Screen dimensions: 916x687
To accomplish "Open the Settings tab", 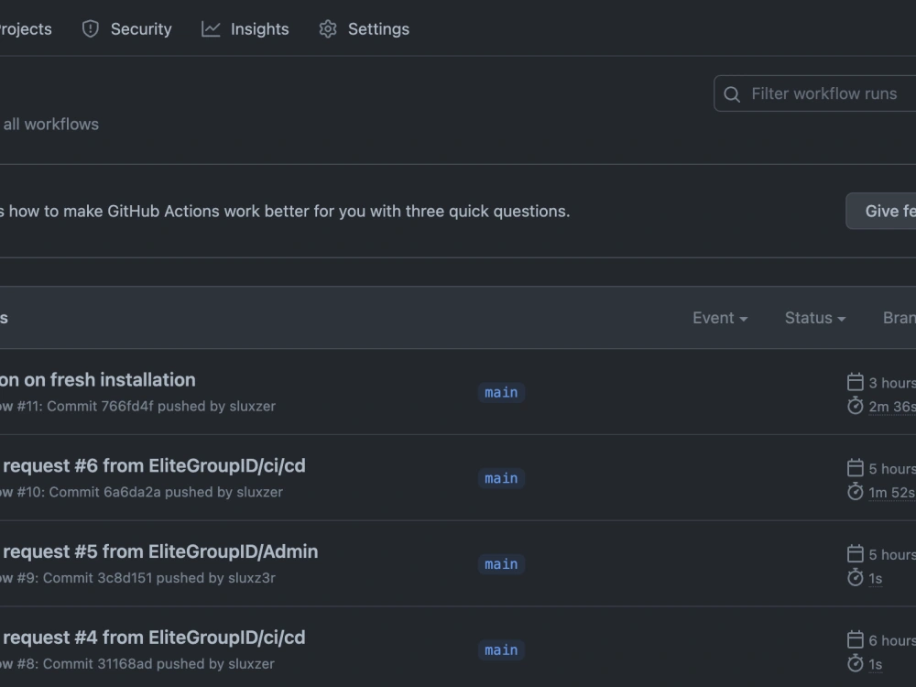I will tap(364, 29).
